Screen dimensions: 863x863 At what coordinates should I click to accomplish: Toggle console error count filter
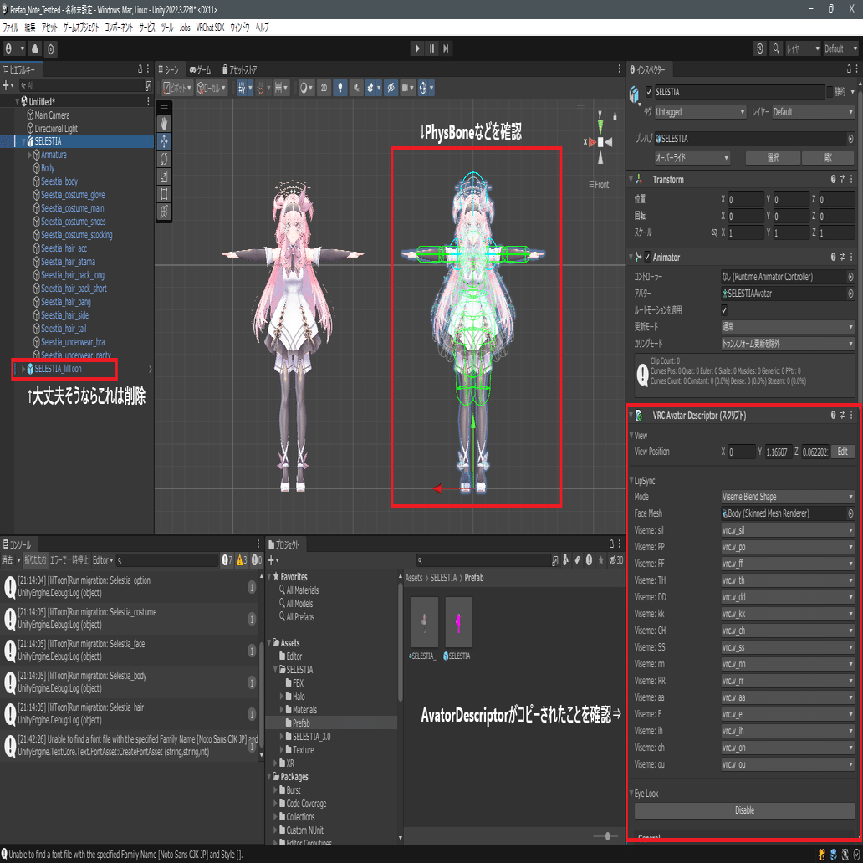point(257,560)
